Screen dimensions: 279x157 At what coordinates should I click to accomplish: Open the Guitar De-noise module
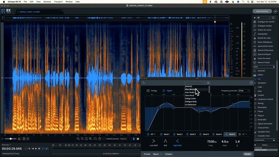pos(264,30)
